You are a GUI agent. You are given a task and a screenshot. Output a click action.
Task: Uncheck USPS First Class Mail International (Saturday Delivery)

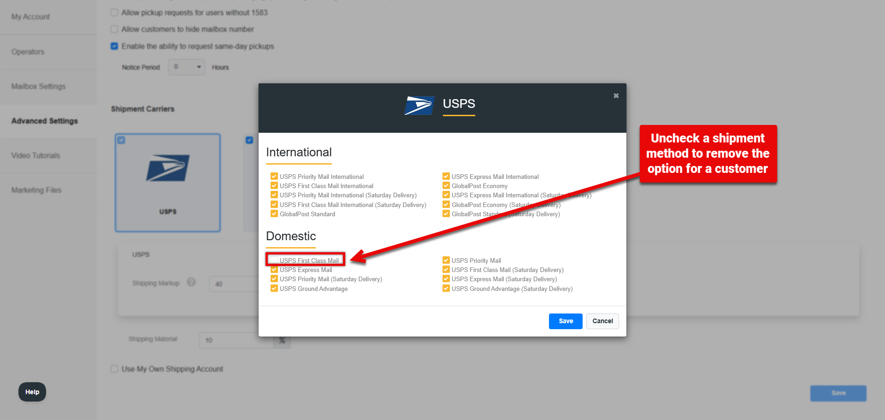click(x=274, y=204)
